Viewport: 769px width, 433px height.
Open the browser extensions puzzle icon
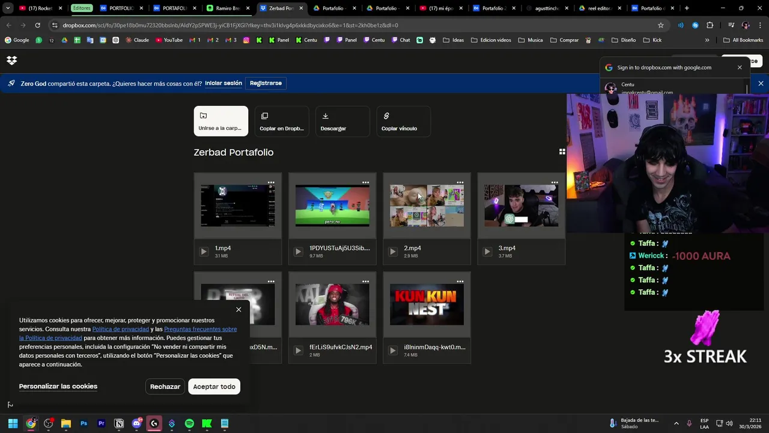pyautogui.click(x=710, y=25)
